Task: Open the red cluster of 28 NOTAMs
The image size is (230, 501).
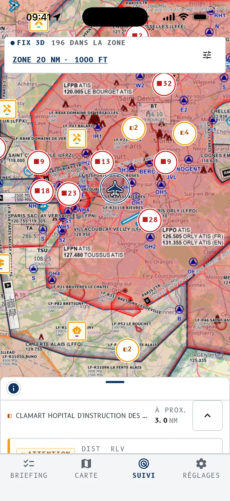Action: [150, 220]
